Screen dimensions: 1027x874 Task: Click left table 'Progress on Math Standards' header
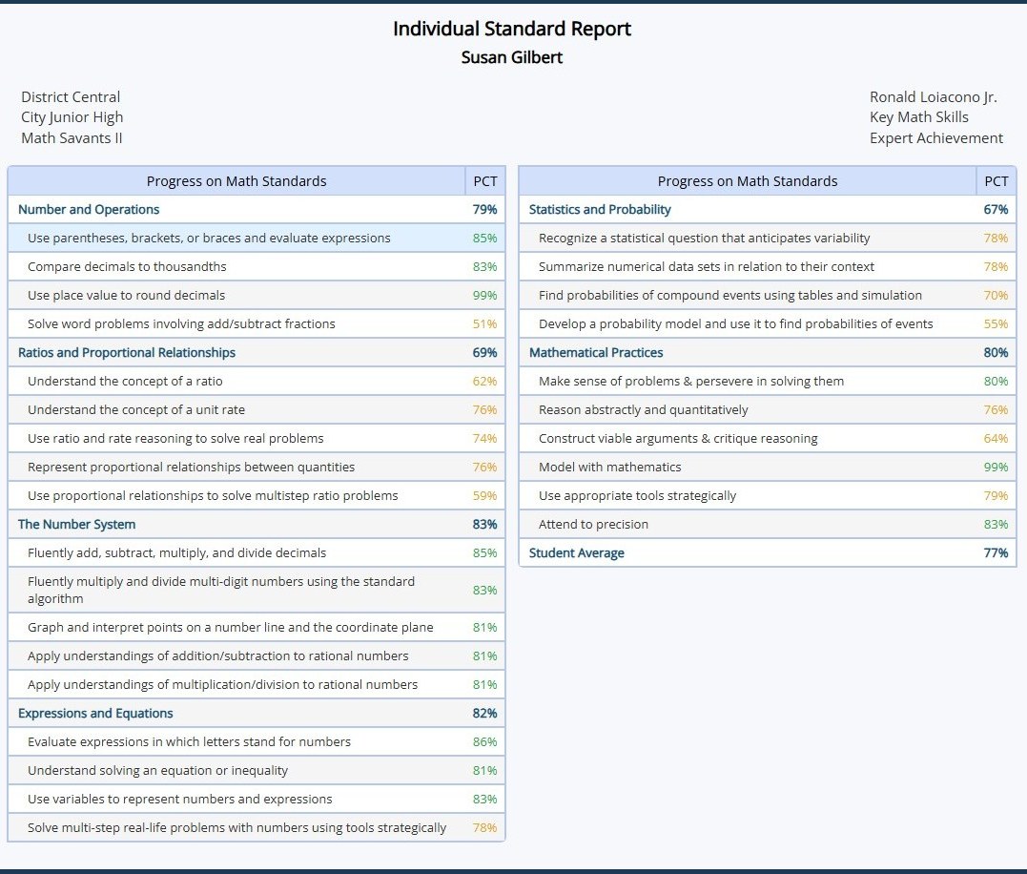(x=236, y=181)
